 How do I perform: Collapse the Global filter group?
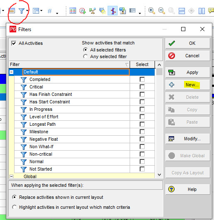pyautogui.click(x=12, y=176)
